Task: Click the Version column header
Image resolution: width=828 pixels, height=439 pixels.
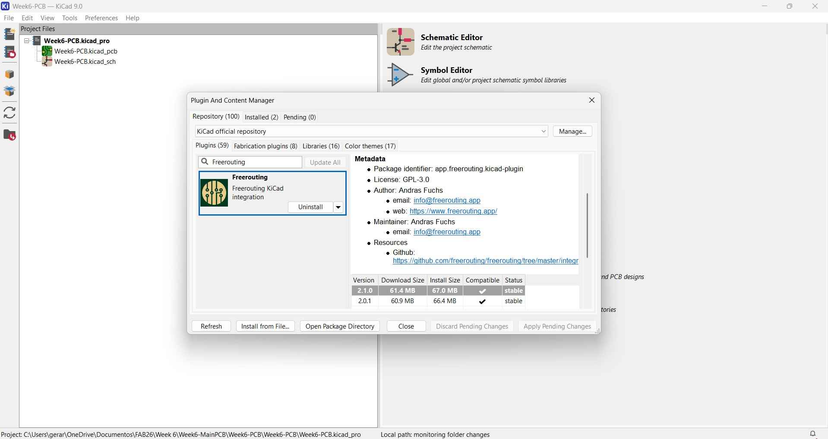Action: (x=364, y=280)
